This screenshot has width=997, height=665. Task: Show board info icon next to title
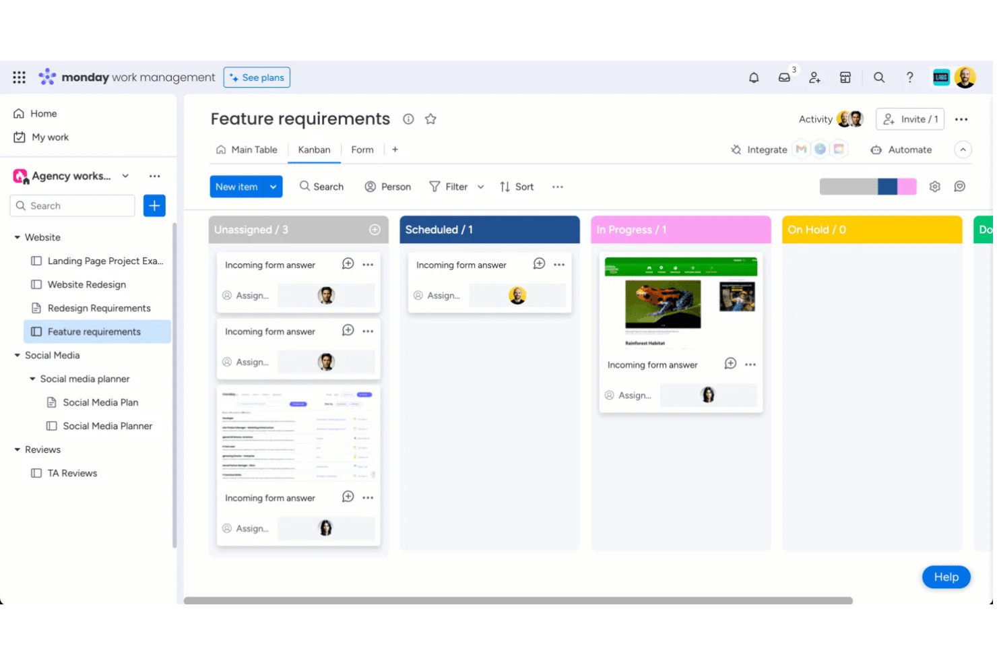click(408, 119)
